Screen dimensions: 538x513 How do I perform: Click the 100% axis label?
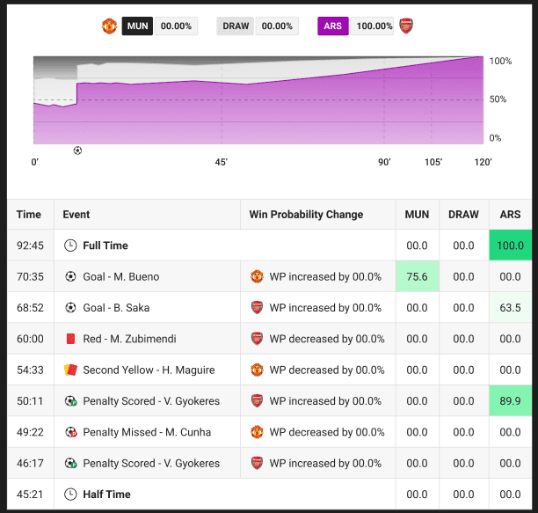coord(500,61)
